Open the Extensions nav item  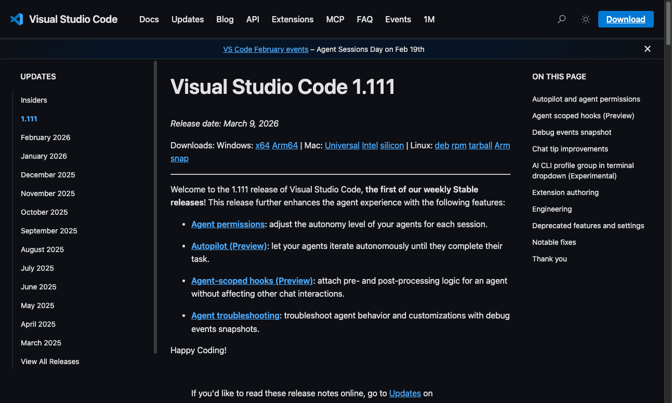click(293, 19)
